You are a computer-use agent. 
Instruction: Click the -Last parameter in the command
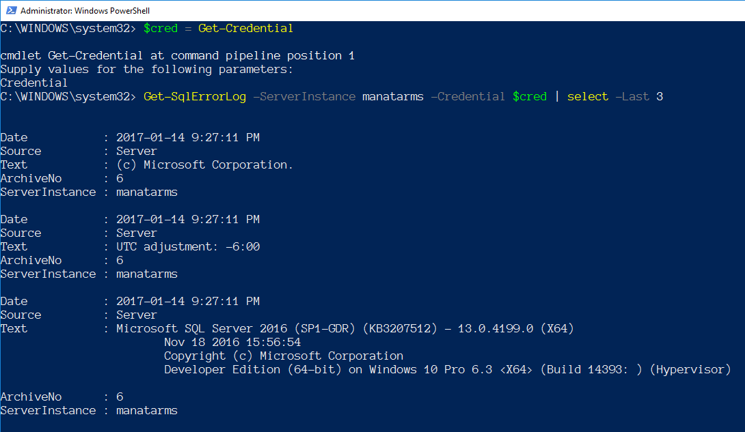[x=632, y=97]
